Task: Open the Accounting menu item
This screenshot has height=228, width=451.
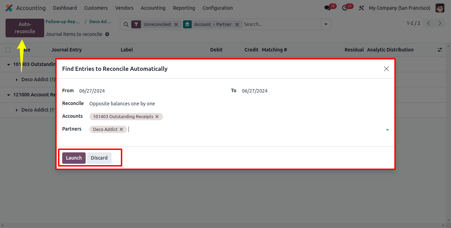Action: 153,8
